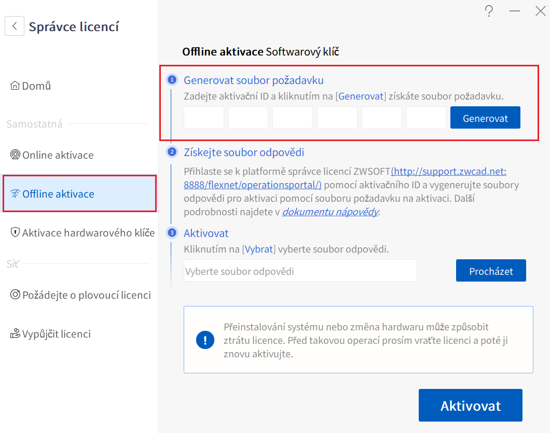Open the dokumentu nápovědy link
Viewport: 550px width, 433px height.
(330, 212)
